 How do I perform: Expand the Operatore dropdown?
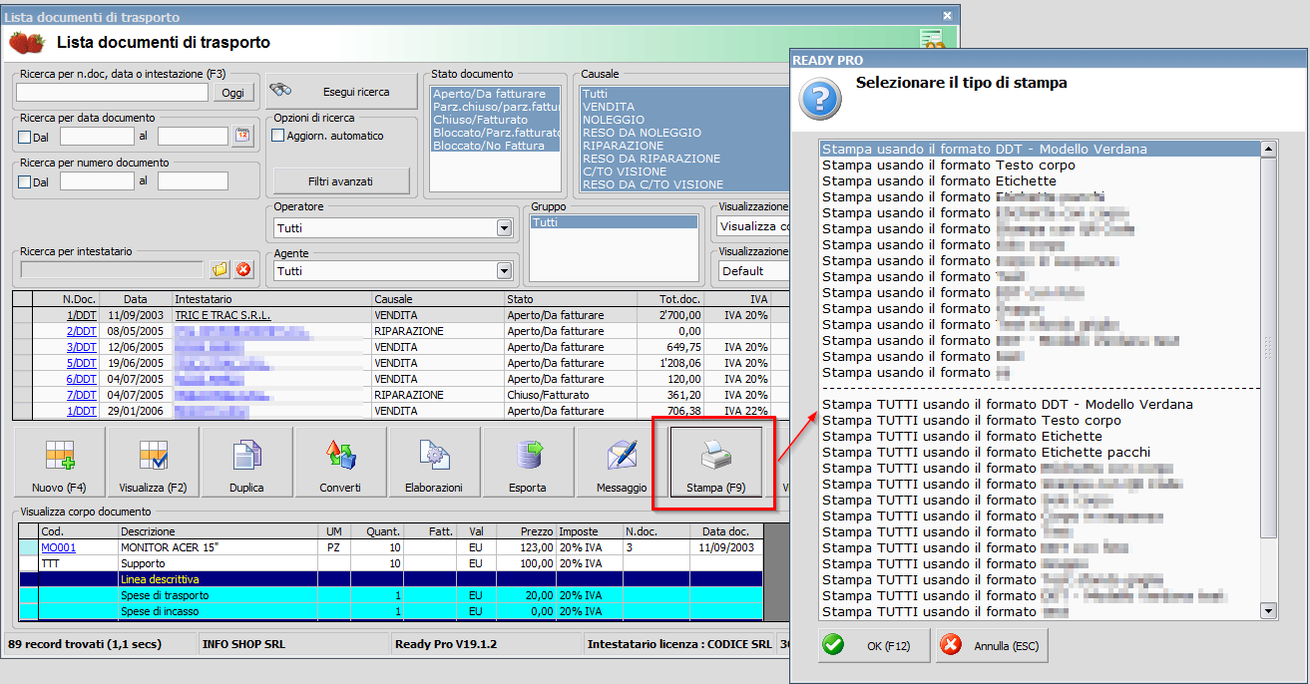tap(503, 228)
